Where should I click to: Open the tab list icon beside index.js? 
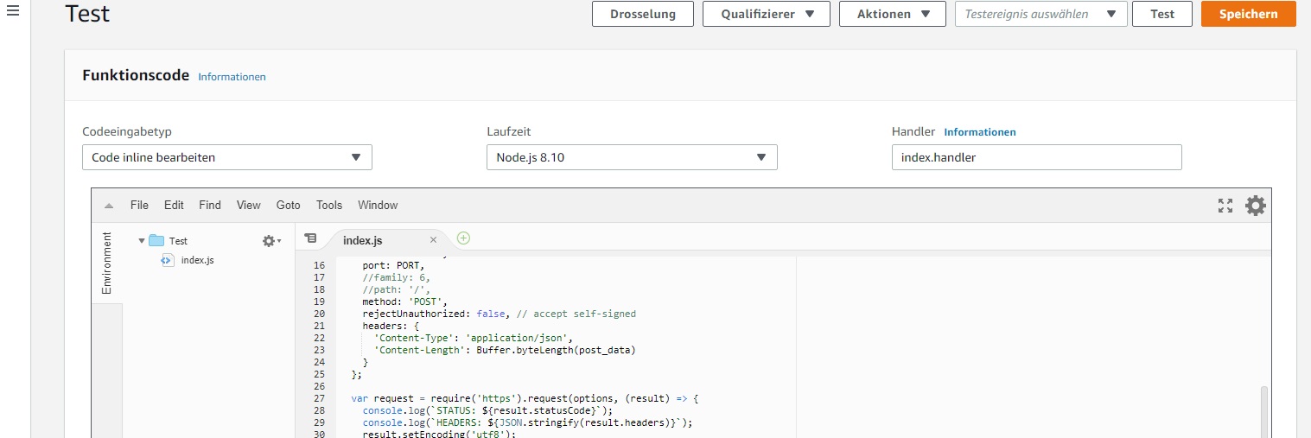[x=311, y=238]
